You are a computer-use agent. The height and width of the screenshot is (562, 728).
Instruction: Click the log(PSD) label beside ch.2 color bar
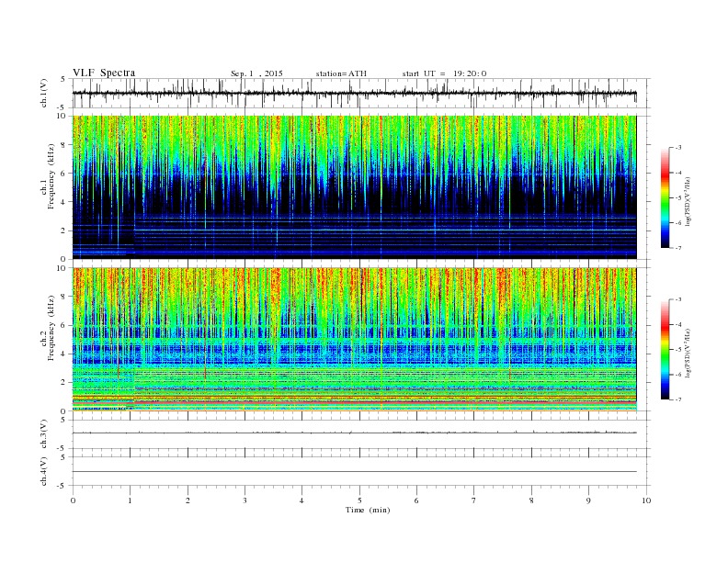point(688,353)
